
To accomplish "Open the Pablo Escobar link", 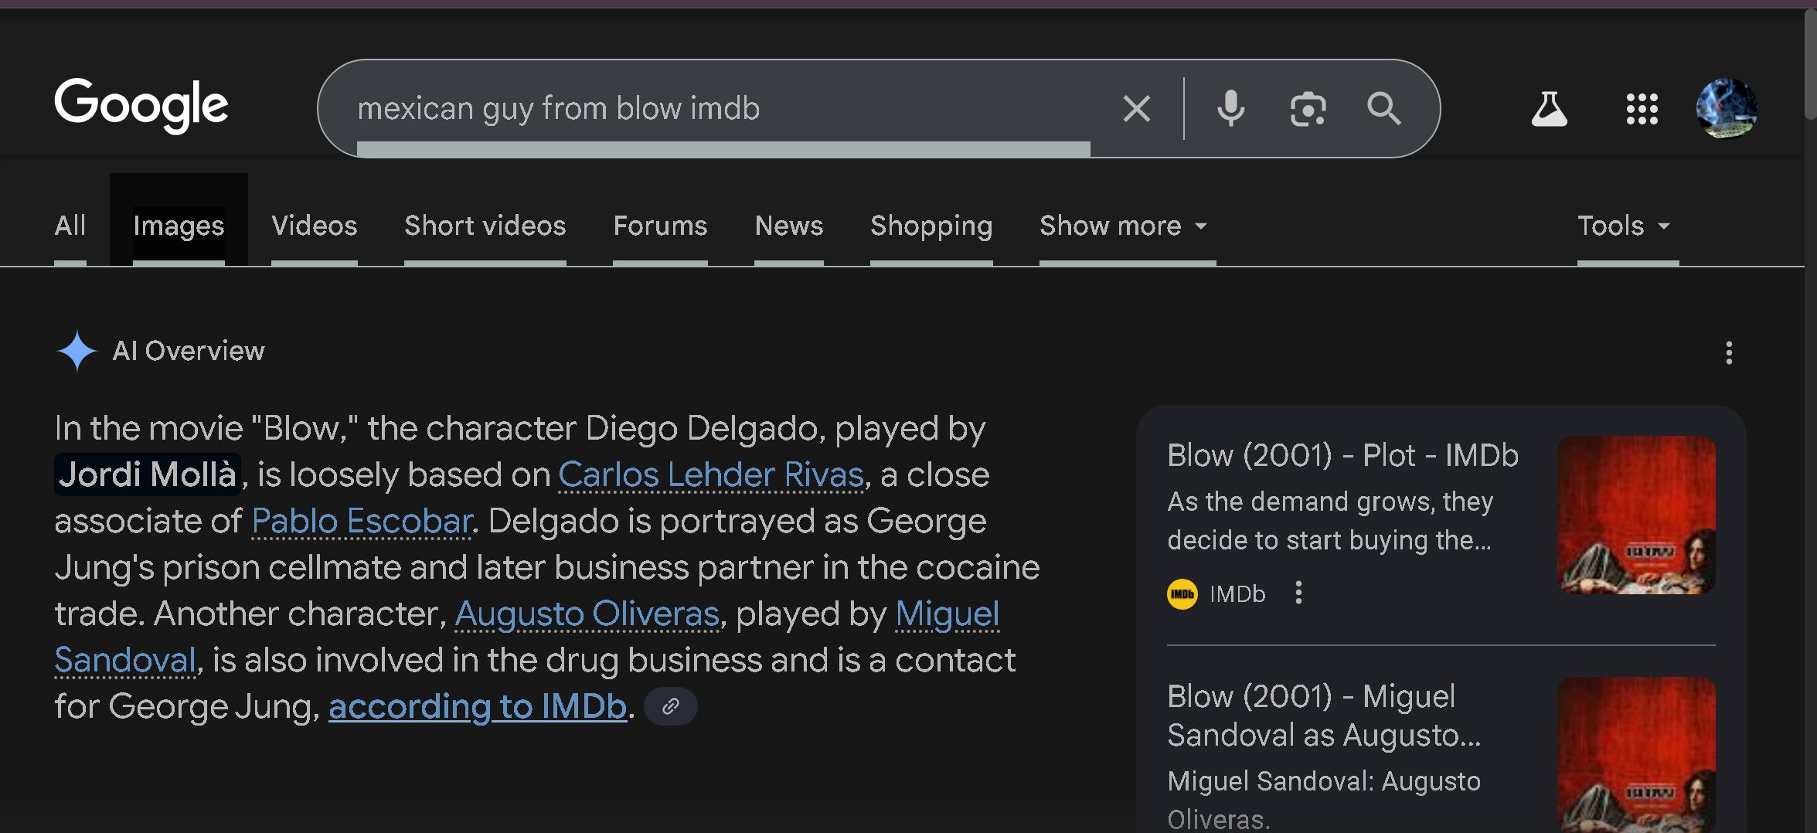I will tap(362, 521).
